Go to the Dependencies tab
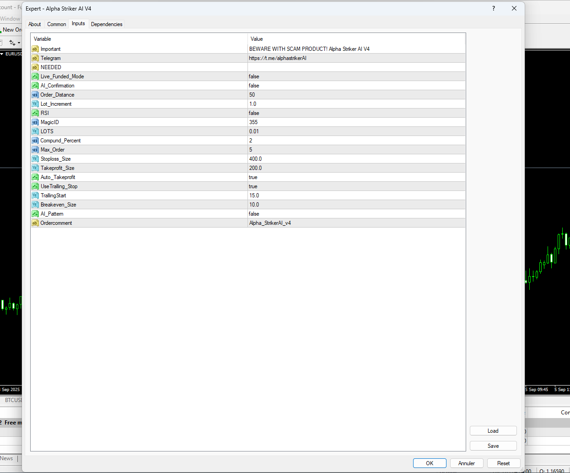570x473 pixels. [x=107, y=24]
